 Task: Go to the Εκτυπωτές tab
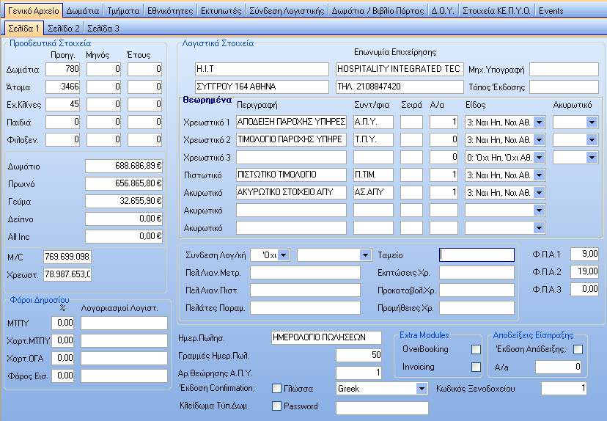(x=221, y=11)
